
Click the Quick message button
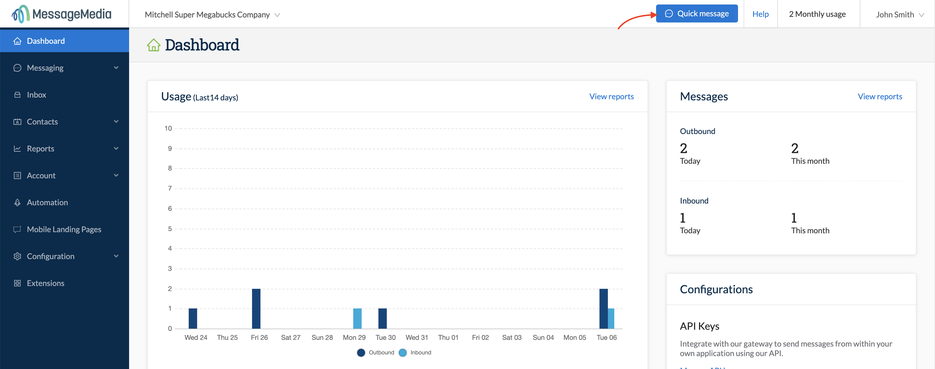[x=696, y=14]
